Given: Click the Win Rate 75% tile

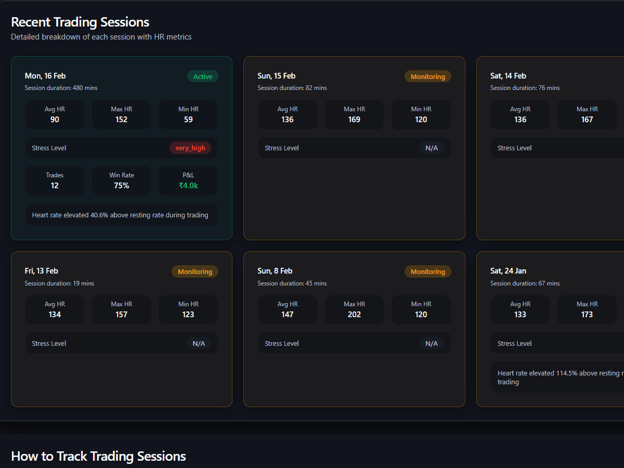Looking at the screenshot, I should pyautogui.click(x=122, y=180).
